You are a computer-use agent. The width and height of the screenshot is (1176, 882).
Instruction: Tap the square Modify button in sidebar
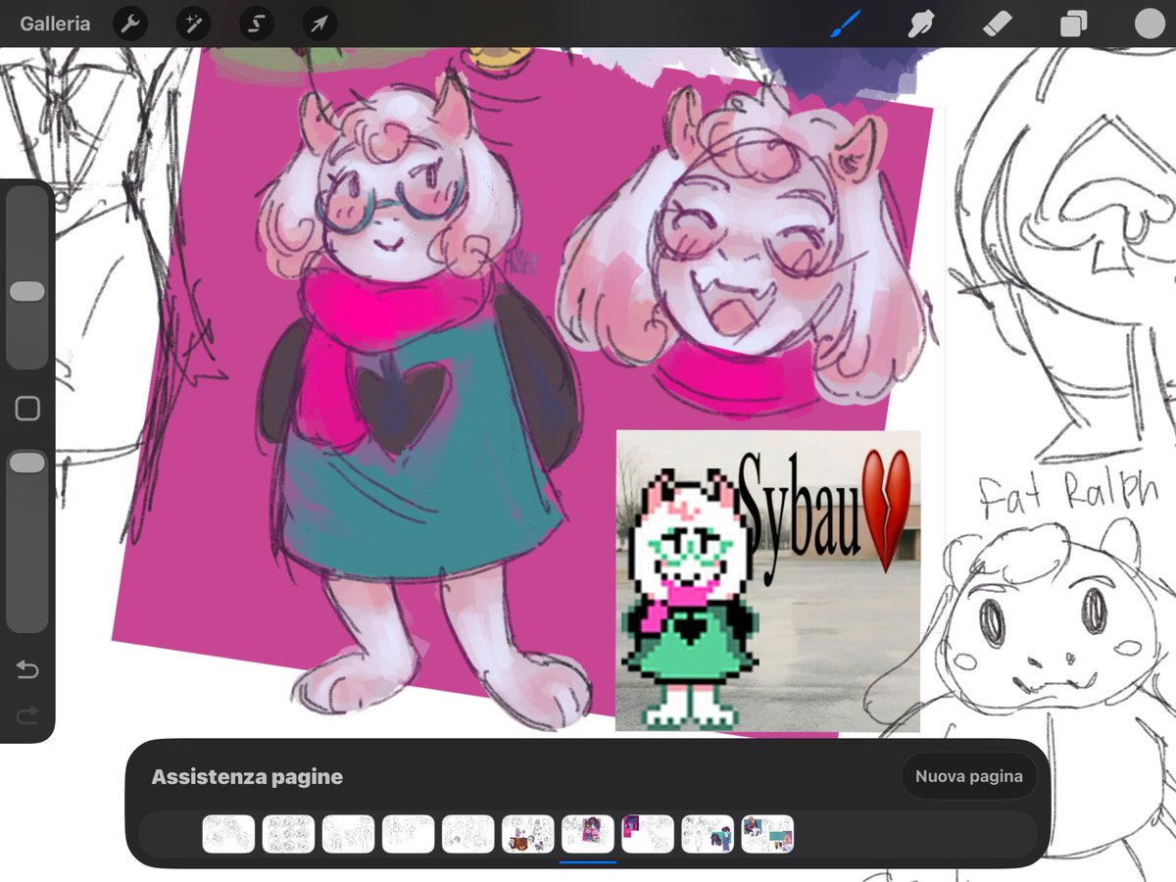[27, 409]
